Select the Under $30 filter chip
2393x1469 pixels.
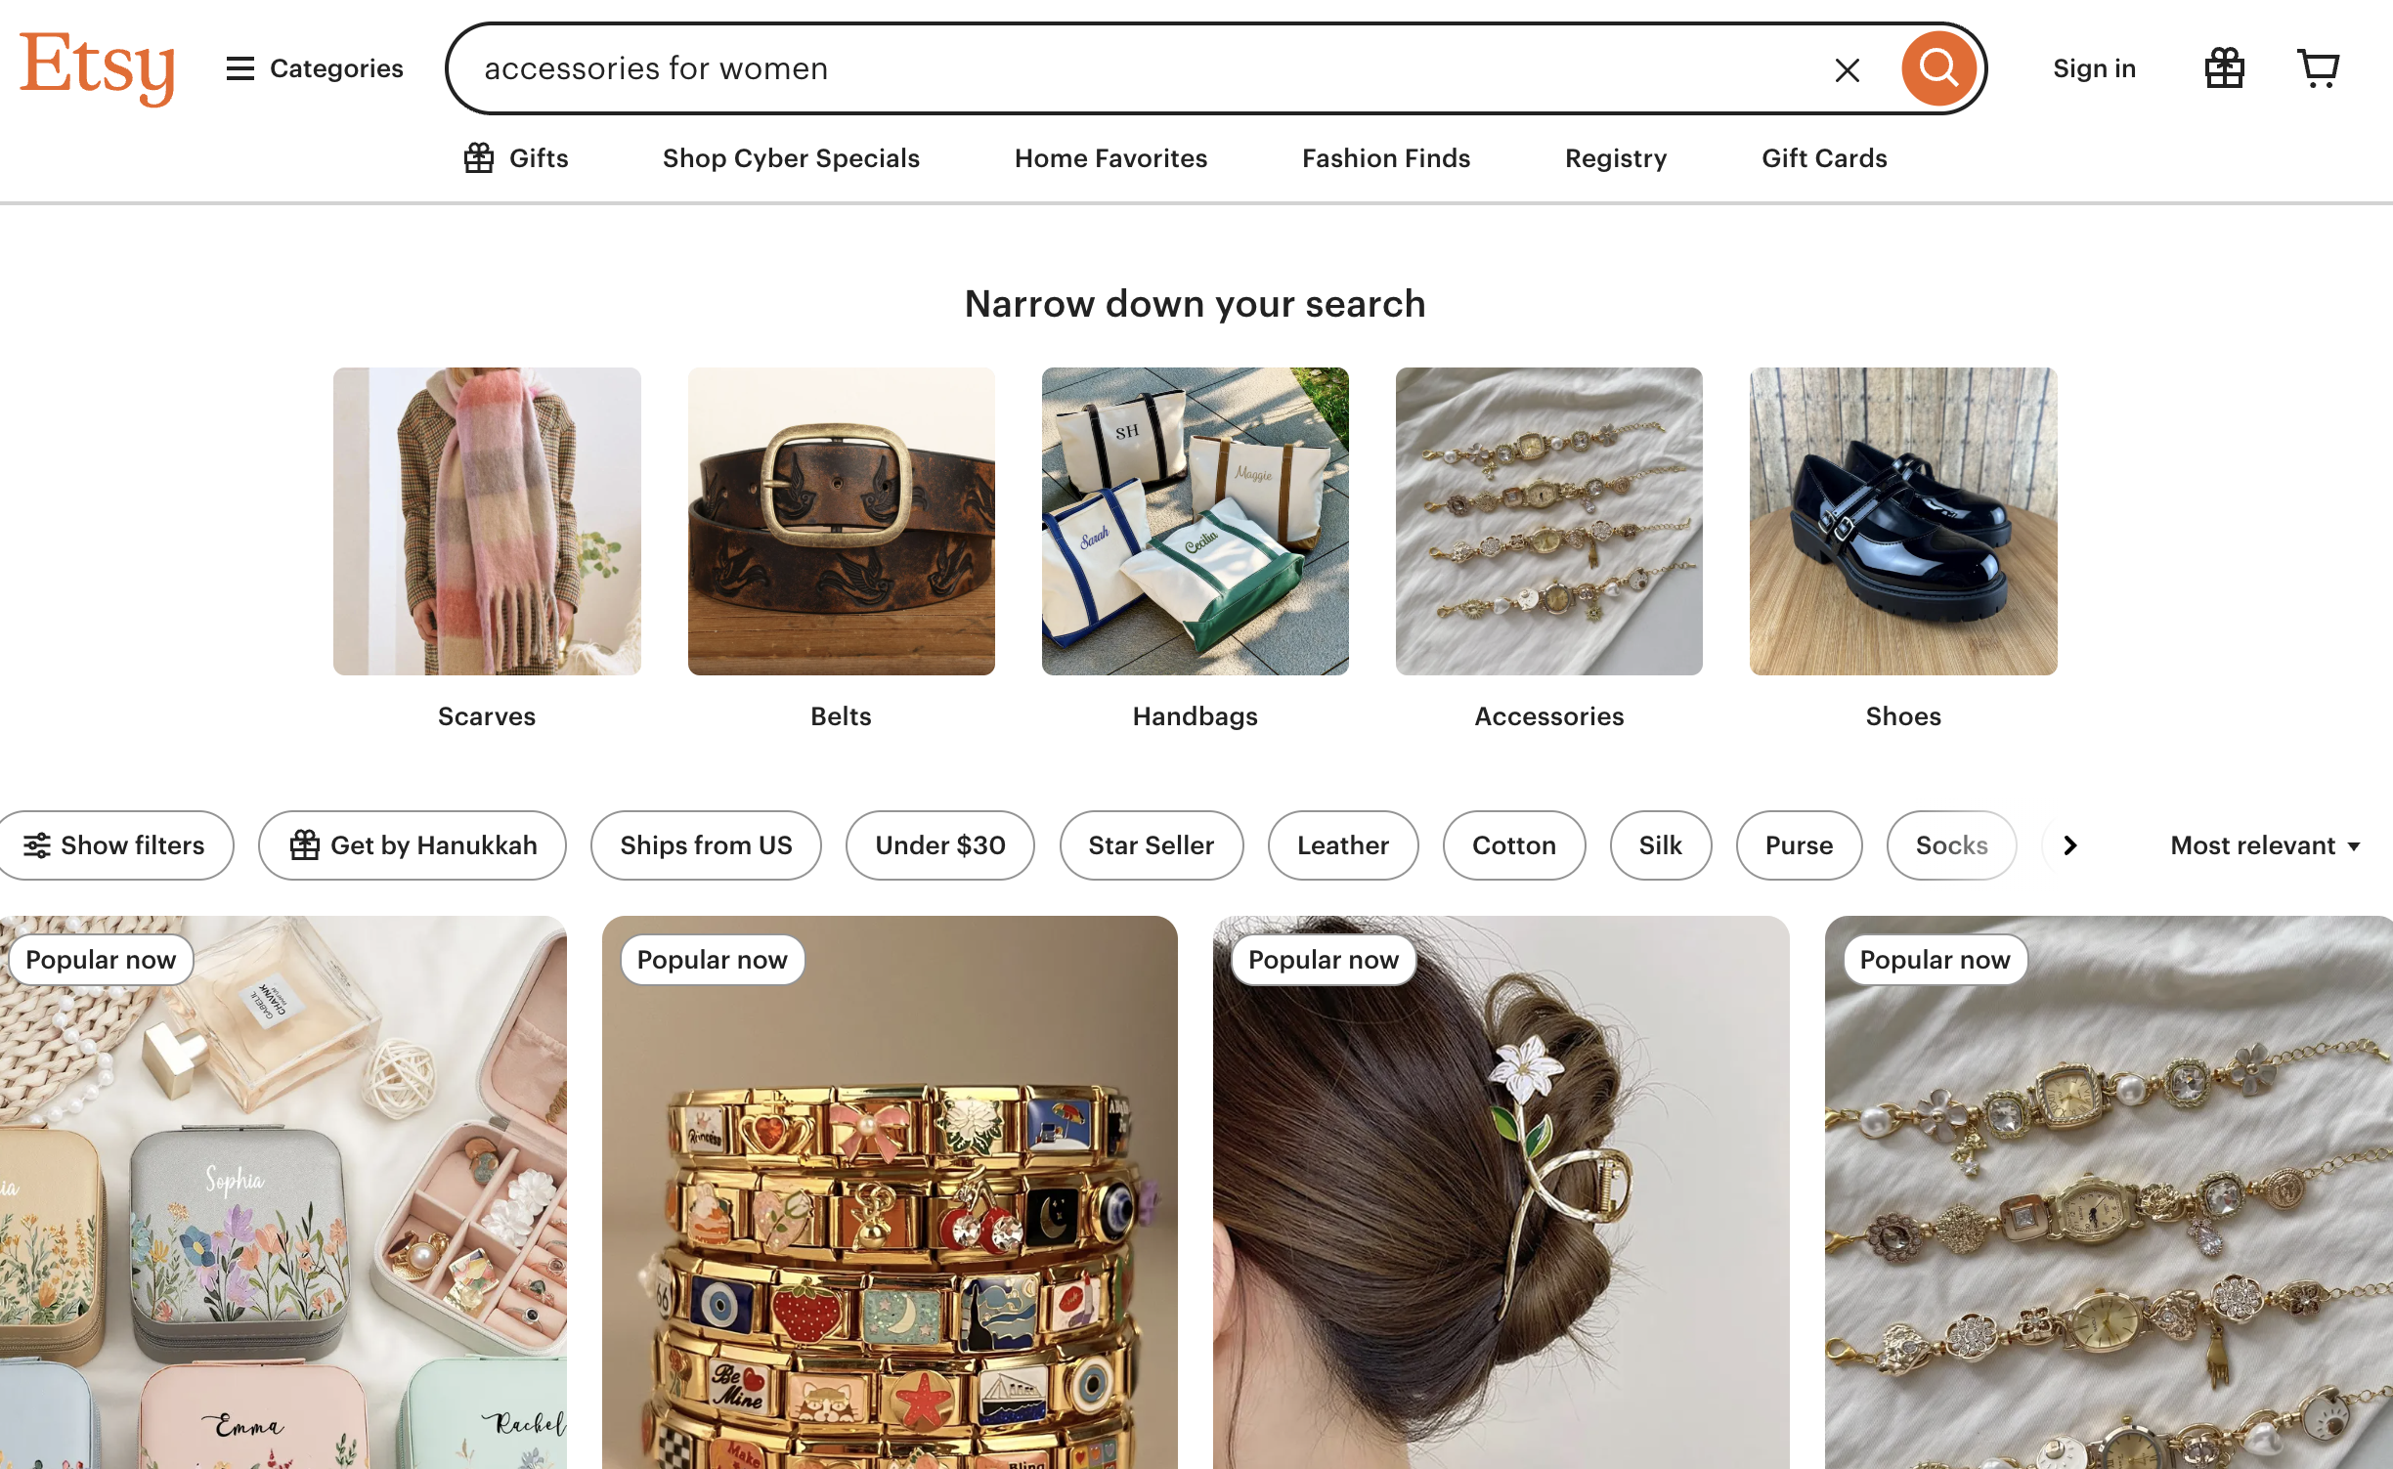coord(939,845)
